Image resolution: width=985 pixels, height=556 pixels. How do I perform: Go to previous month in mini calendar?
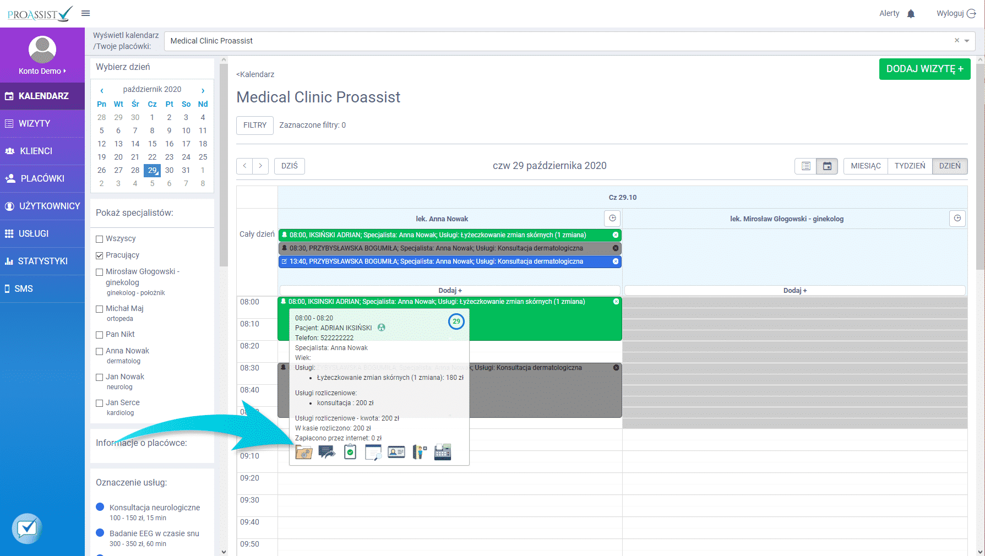click(102, 90)
